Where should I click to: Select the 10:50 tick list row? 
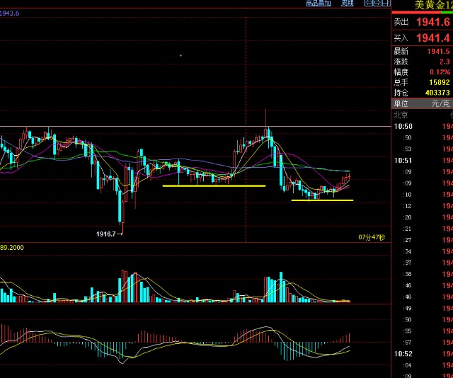[402, 126]
